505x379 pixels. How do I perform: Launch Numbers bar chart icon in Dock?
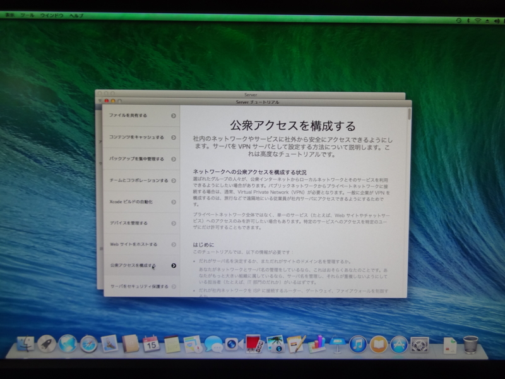317,344
